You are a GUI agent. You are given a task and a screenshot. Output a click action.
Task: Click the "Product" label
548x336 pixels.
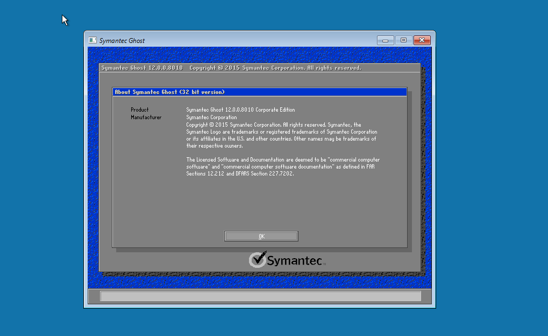(x=139, y=109)
